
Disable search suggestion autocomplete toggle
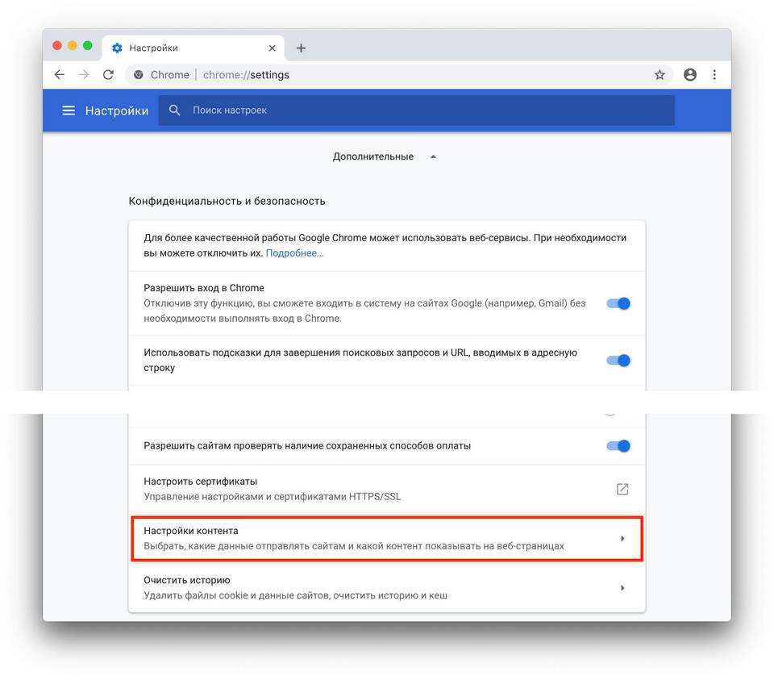click(618, 361)
